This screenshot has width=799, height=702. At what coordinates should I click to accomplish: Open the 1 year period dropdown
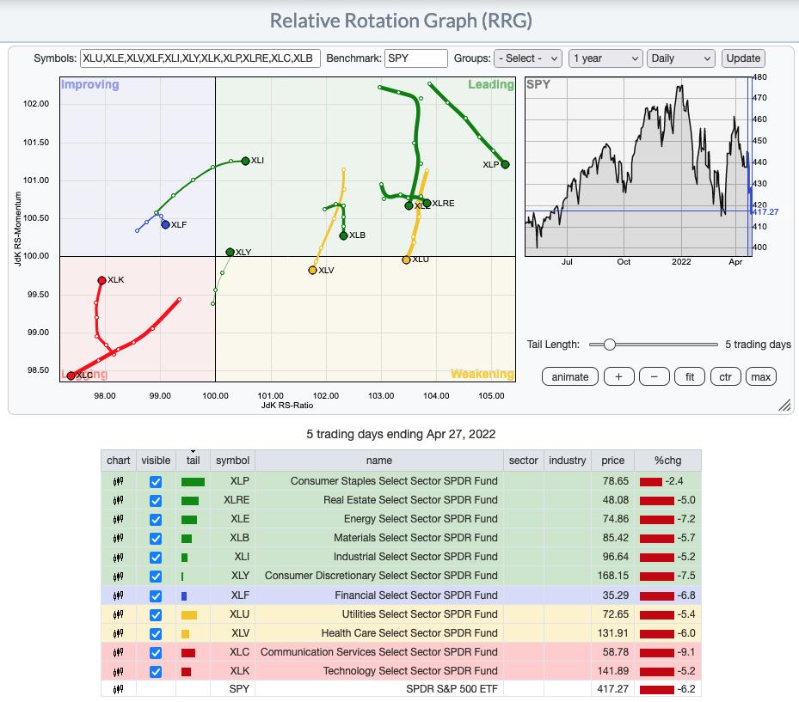(x=605, y=58)
